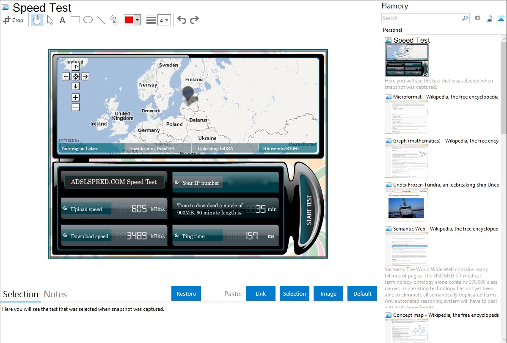The height and width of the screenshot is (343, 507).
Task: Open the line width dropdown showing 4
Action: click(164, 20)
